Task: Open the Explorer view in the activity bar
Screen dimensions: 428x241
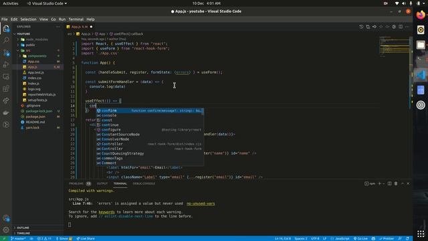Action: tap(6, 28)
